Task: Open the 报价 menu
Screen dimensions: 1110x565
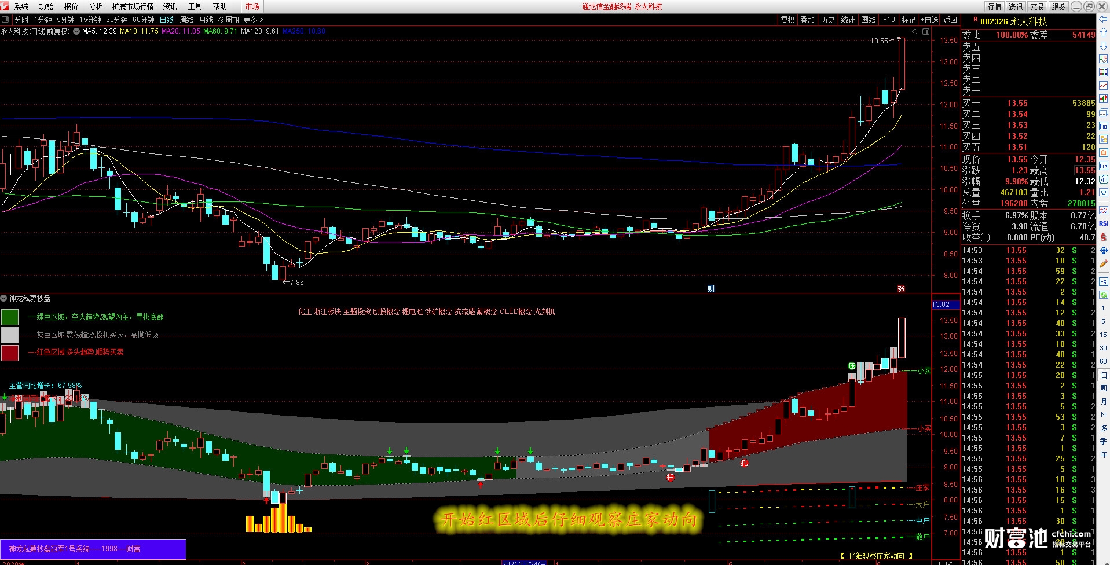Action: click(x=71, y=6)
